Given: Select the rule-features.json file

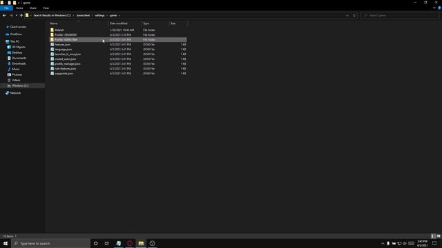Looking at the screenshot, I should point(65,69).
